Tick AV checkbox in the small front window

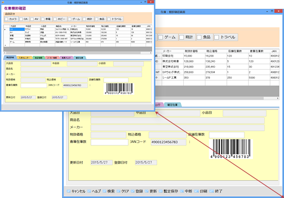pyautogui.click(x=32, y=19)
